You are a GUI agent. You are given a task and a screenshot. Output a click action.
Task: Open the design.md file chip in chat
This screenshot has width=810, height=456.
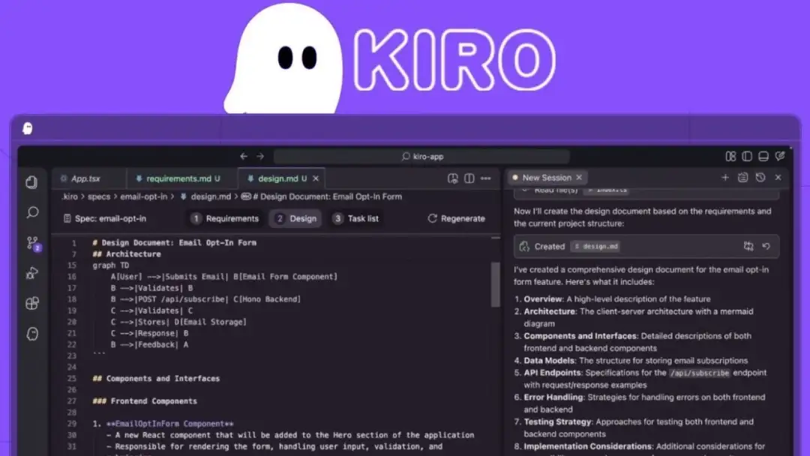(x=595, y=246)
